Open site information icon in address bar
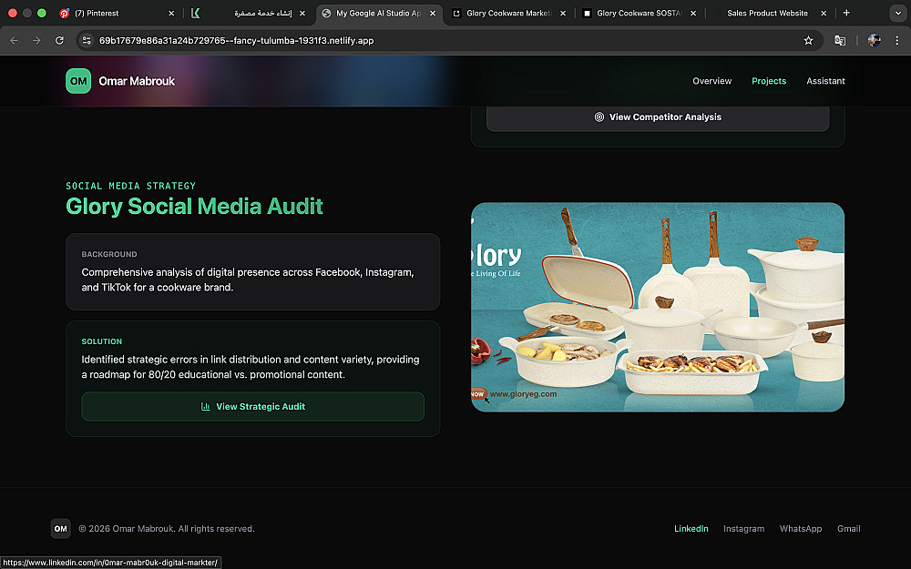 coord(87,41)
